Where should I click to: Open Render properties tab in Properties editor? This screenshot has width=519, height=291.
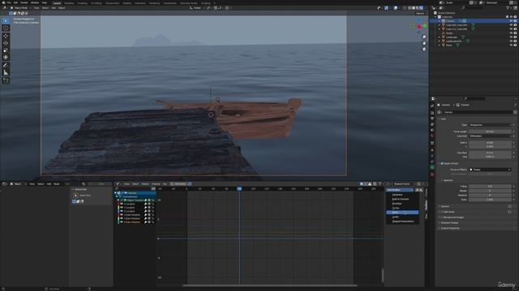[432, 112]
